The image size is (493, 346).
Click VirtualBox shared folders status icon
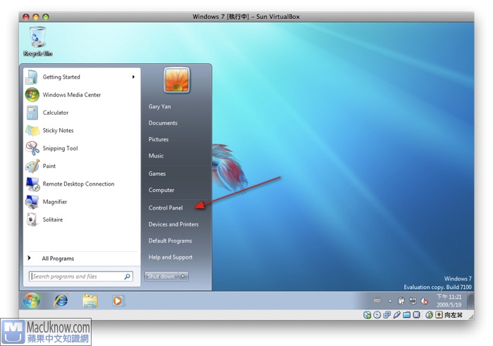click(406, 314)
